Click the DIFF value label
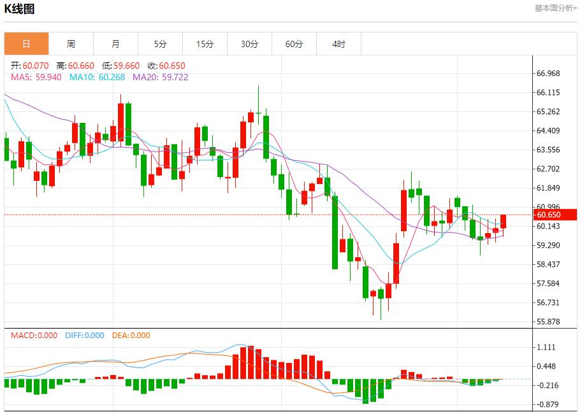This screenshot has height=412, width=582. [x=84, y=336]
